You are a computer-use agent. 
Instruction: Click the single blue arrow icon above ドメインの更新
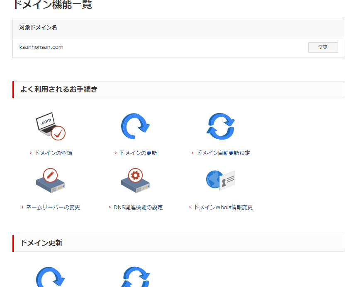click(x=135, y=126)
